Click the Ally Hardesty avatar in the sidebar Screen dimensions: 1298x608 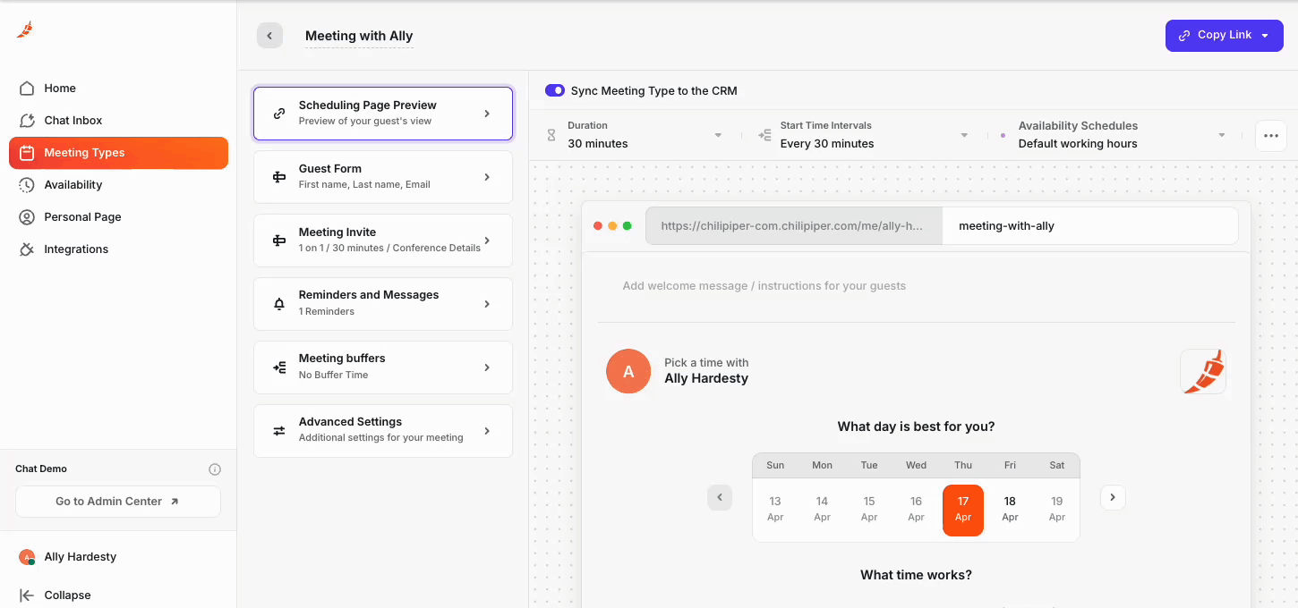point(27,557)
